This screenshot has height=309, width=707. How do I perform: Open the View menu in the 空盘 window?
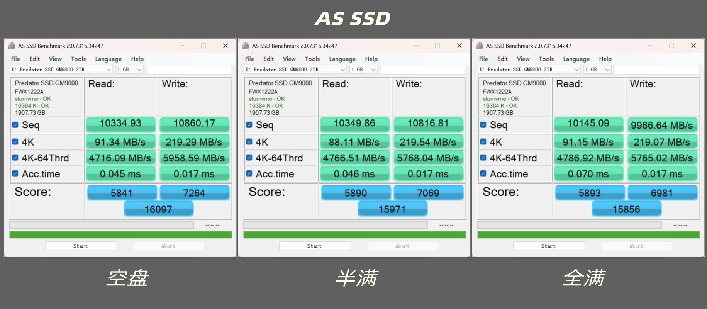55,59
